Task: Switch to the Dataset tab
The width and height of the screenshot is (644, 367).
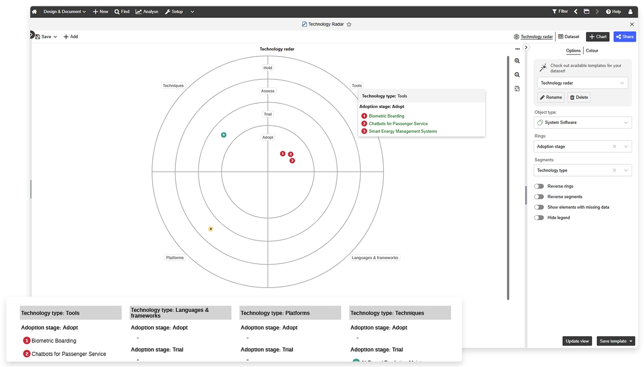Action: 569,37
